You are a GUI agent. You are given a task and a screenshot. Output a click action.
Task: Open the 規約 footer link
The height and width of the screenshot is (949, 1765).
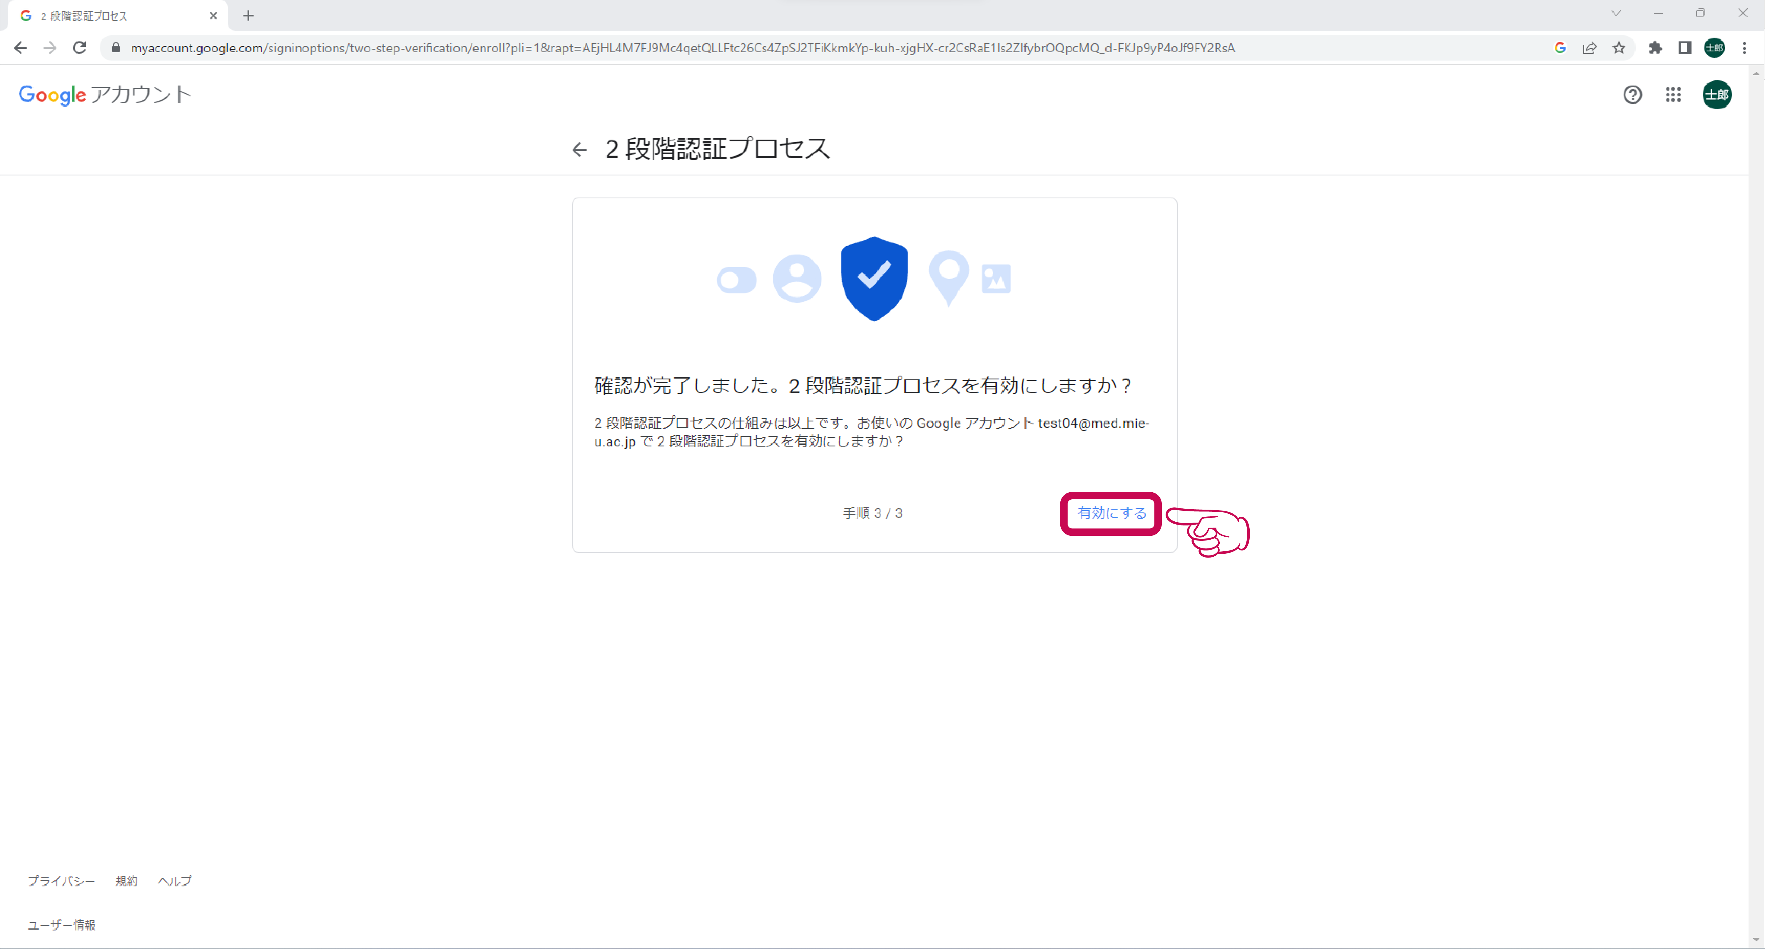pyautogui.click(x=127, y=881)
